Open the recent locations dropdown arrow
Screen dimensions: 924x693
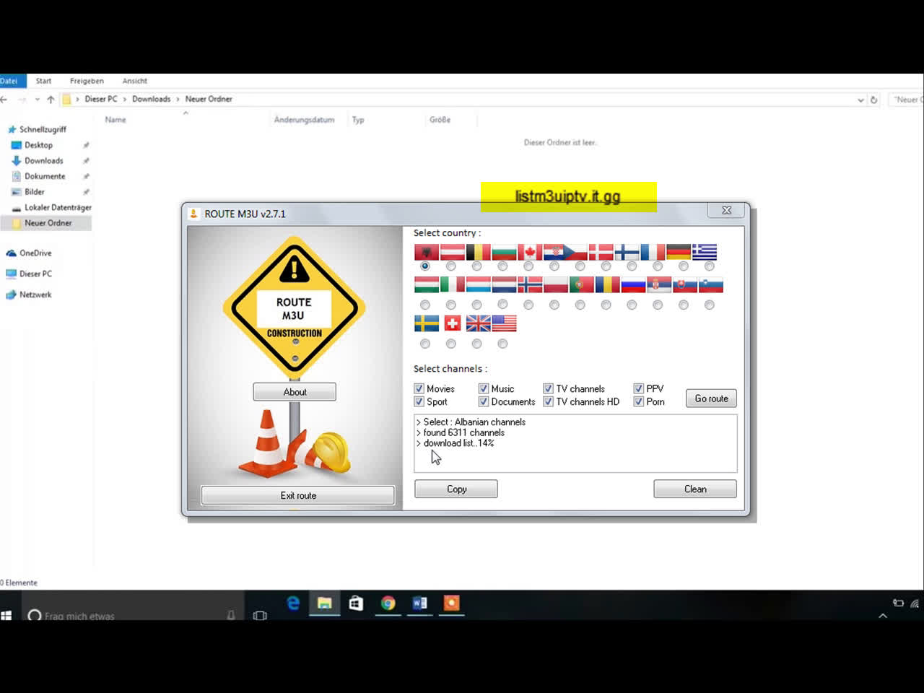37,100
